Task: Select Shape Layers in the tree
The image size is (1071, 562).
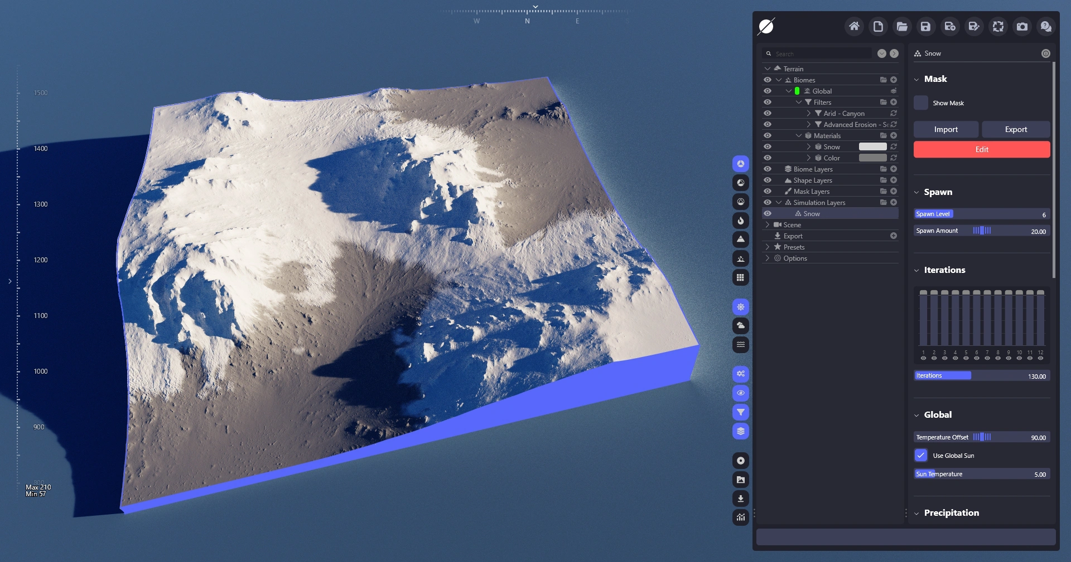Action: [812, 180]
